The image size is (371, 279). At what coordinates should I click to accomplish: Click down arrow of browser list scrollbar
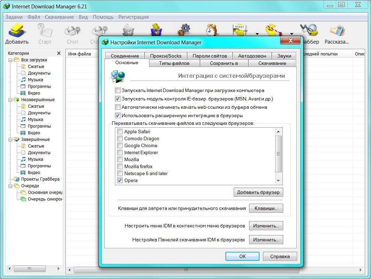[x=278, y=181]
